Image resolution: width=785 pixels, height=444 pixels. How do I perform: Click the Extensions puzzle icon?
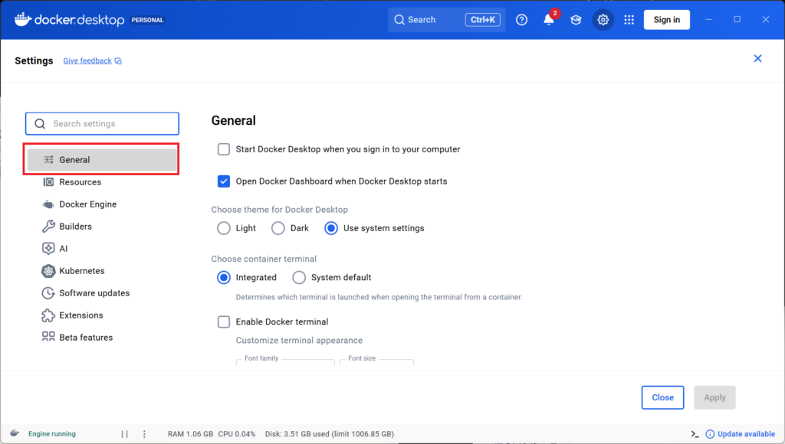[48, 315]
